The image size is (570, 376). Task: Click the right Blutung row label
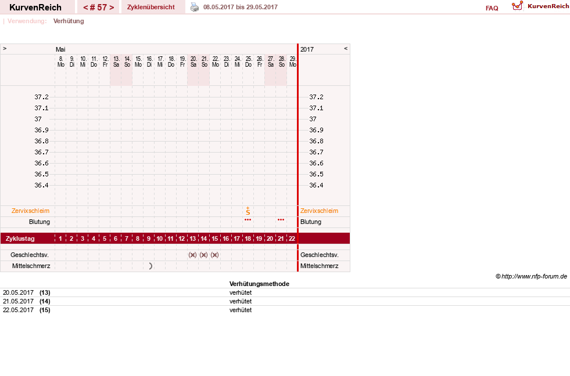point(311,222)
